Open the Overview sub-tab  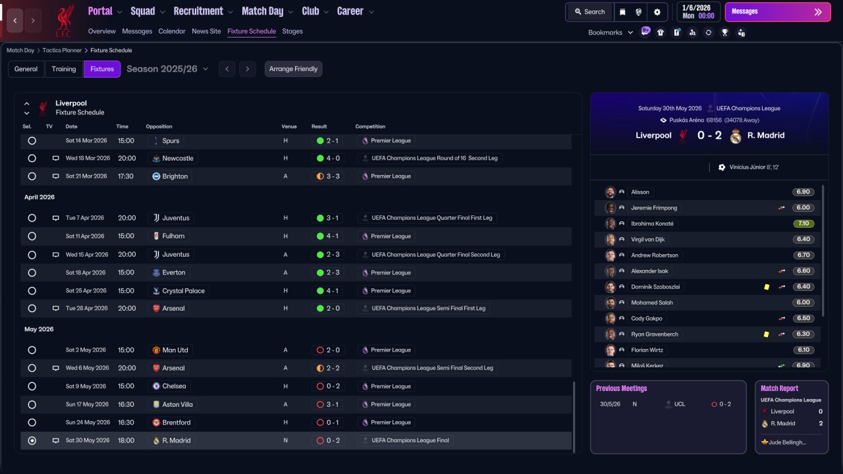click(x=101, y=32)
